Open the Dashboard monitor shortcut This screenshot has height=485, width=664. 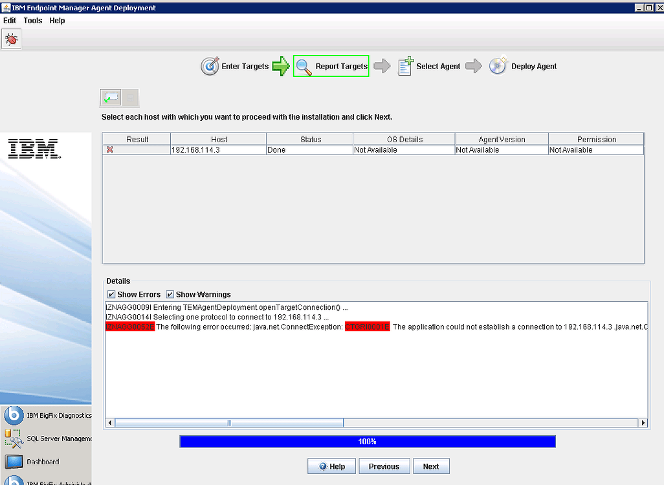pos(14,462)
